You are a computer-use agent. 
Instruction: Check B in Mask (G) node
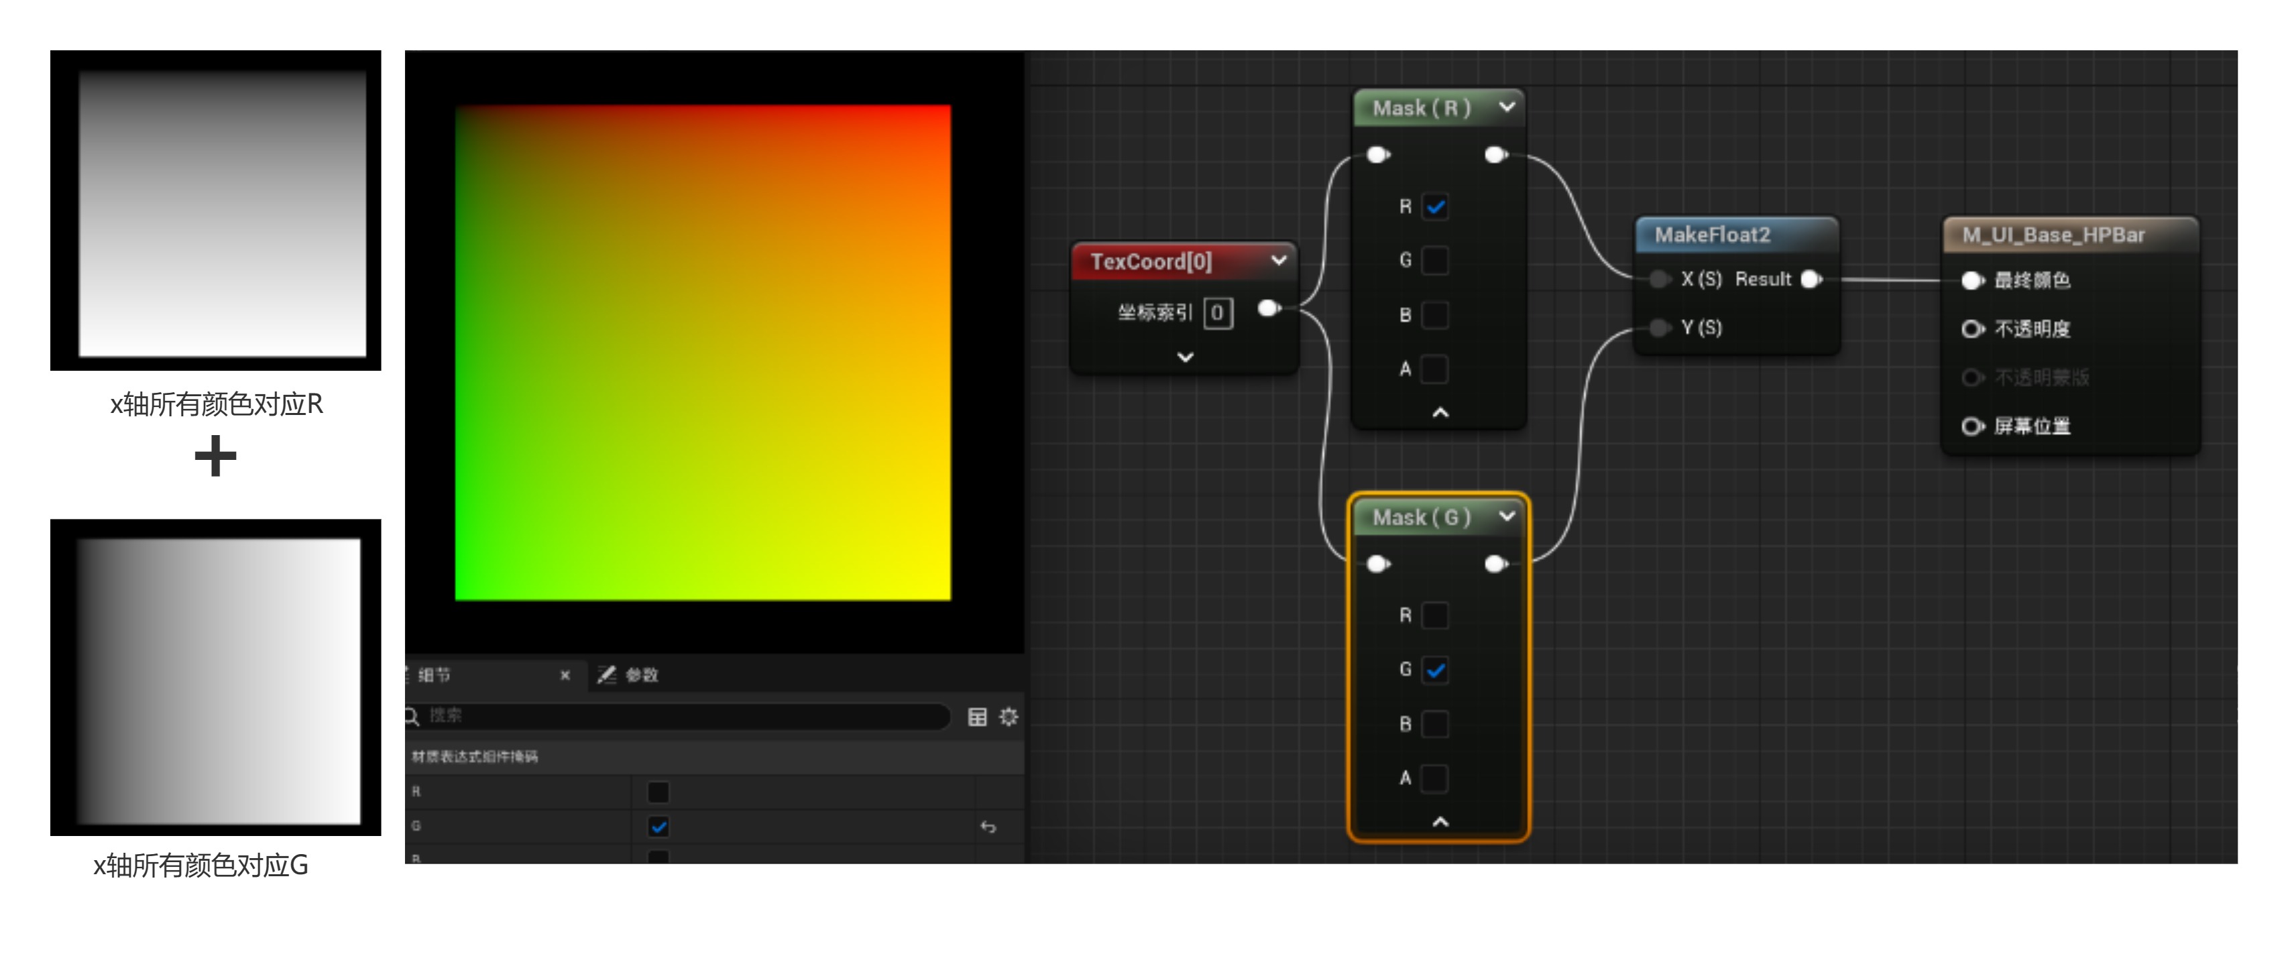pos(1435,725)
